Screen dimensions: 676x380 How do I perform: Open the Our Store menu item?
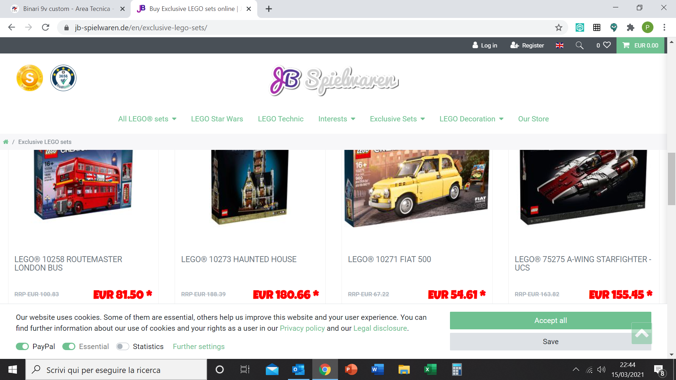pyautogui.click(x=533, y=119)
